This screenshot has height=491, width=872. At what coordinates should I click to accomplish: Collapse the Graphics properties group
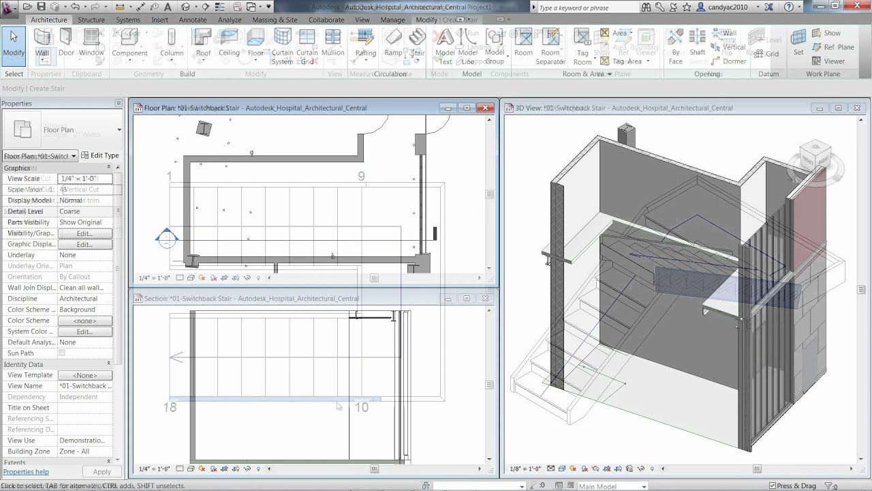(108, 167)
